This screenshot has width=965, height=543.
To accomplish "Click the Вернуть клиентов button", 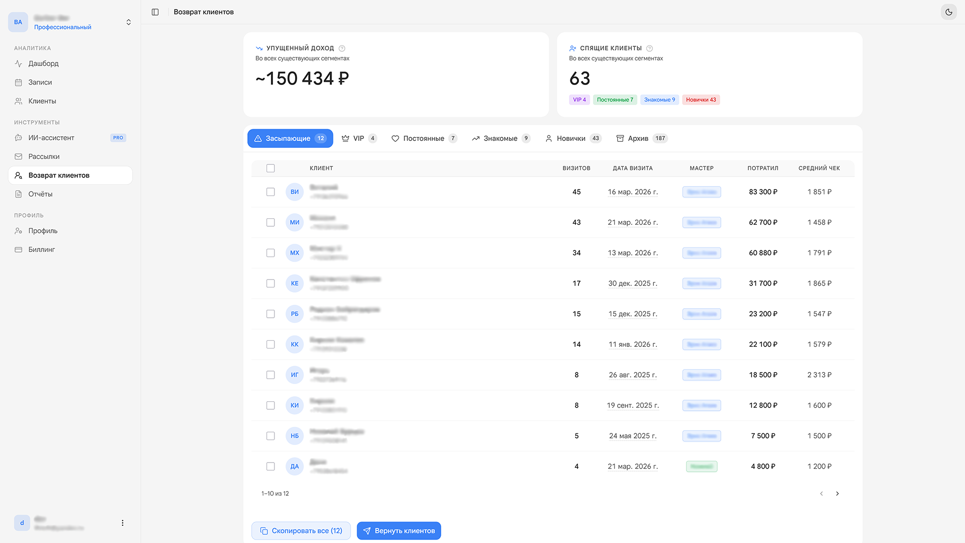I will tap(399, 531).
